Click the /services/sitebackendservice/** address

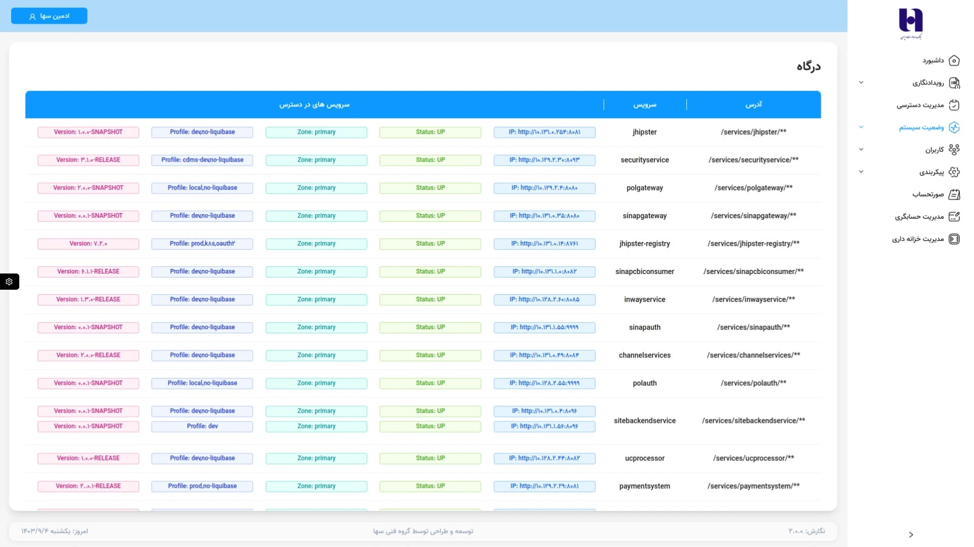753,420
